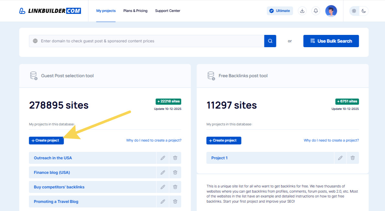Create project in Free Backlinks tool

tap(224, 141)
